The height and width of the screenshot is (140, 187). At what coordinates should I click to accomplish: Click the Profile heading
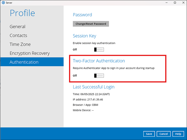point(23,13)
